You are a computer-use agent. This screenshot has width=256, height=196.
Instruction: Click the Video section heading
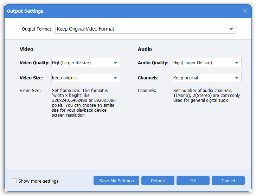click(x=26, y=49)
